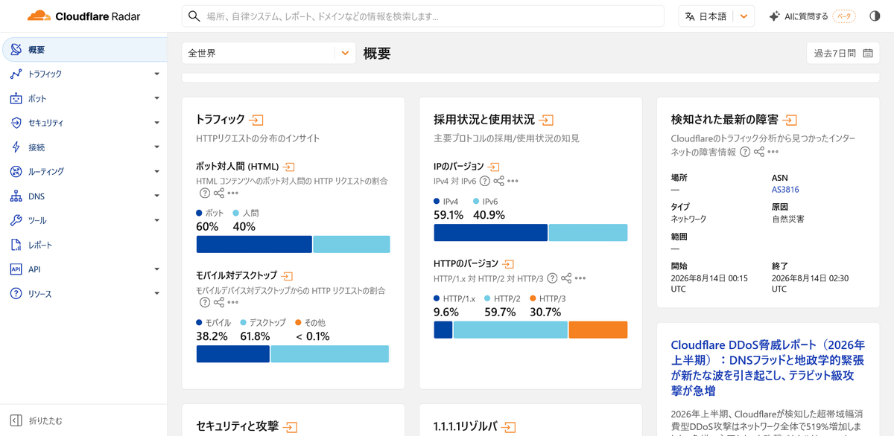Open more options for モバイル対デスクトップ chart
The width and height of the screenshot is (894, 436).
(x=233, y=302)
